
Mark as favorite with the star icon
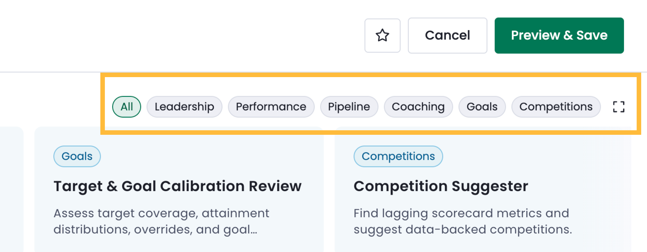383,36
